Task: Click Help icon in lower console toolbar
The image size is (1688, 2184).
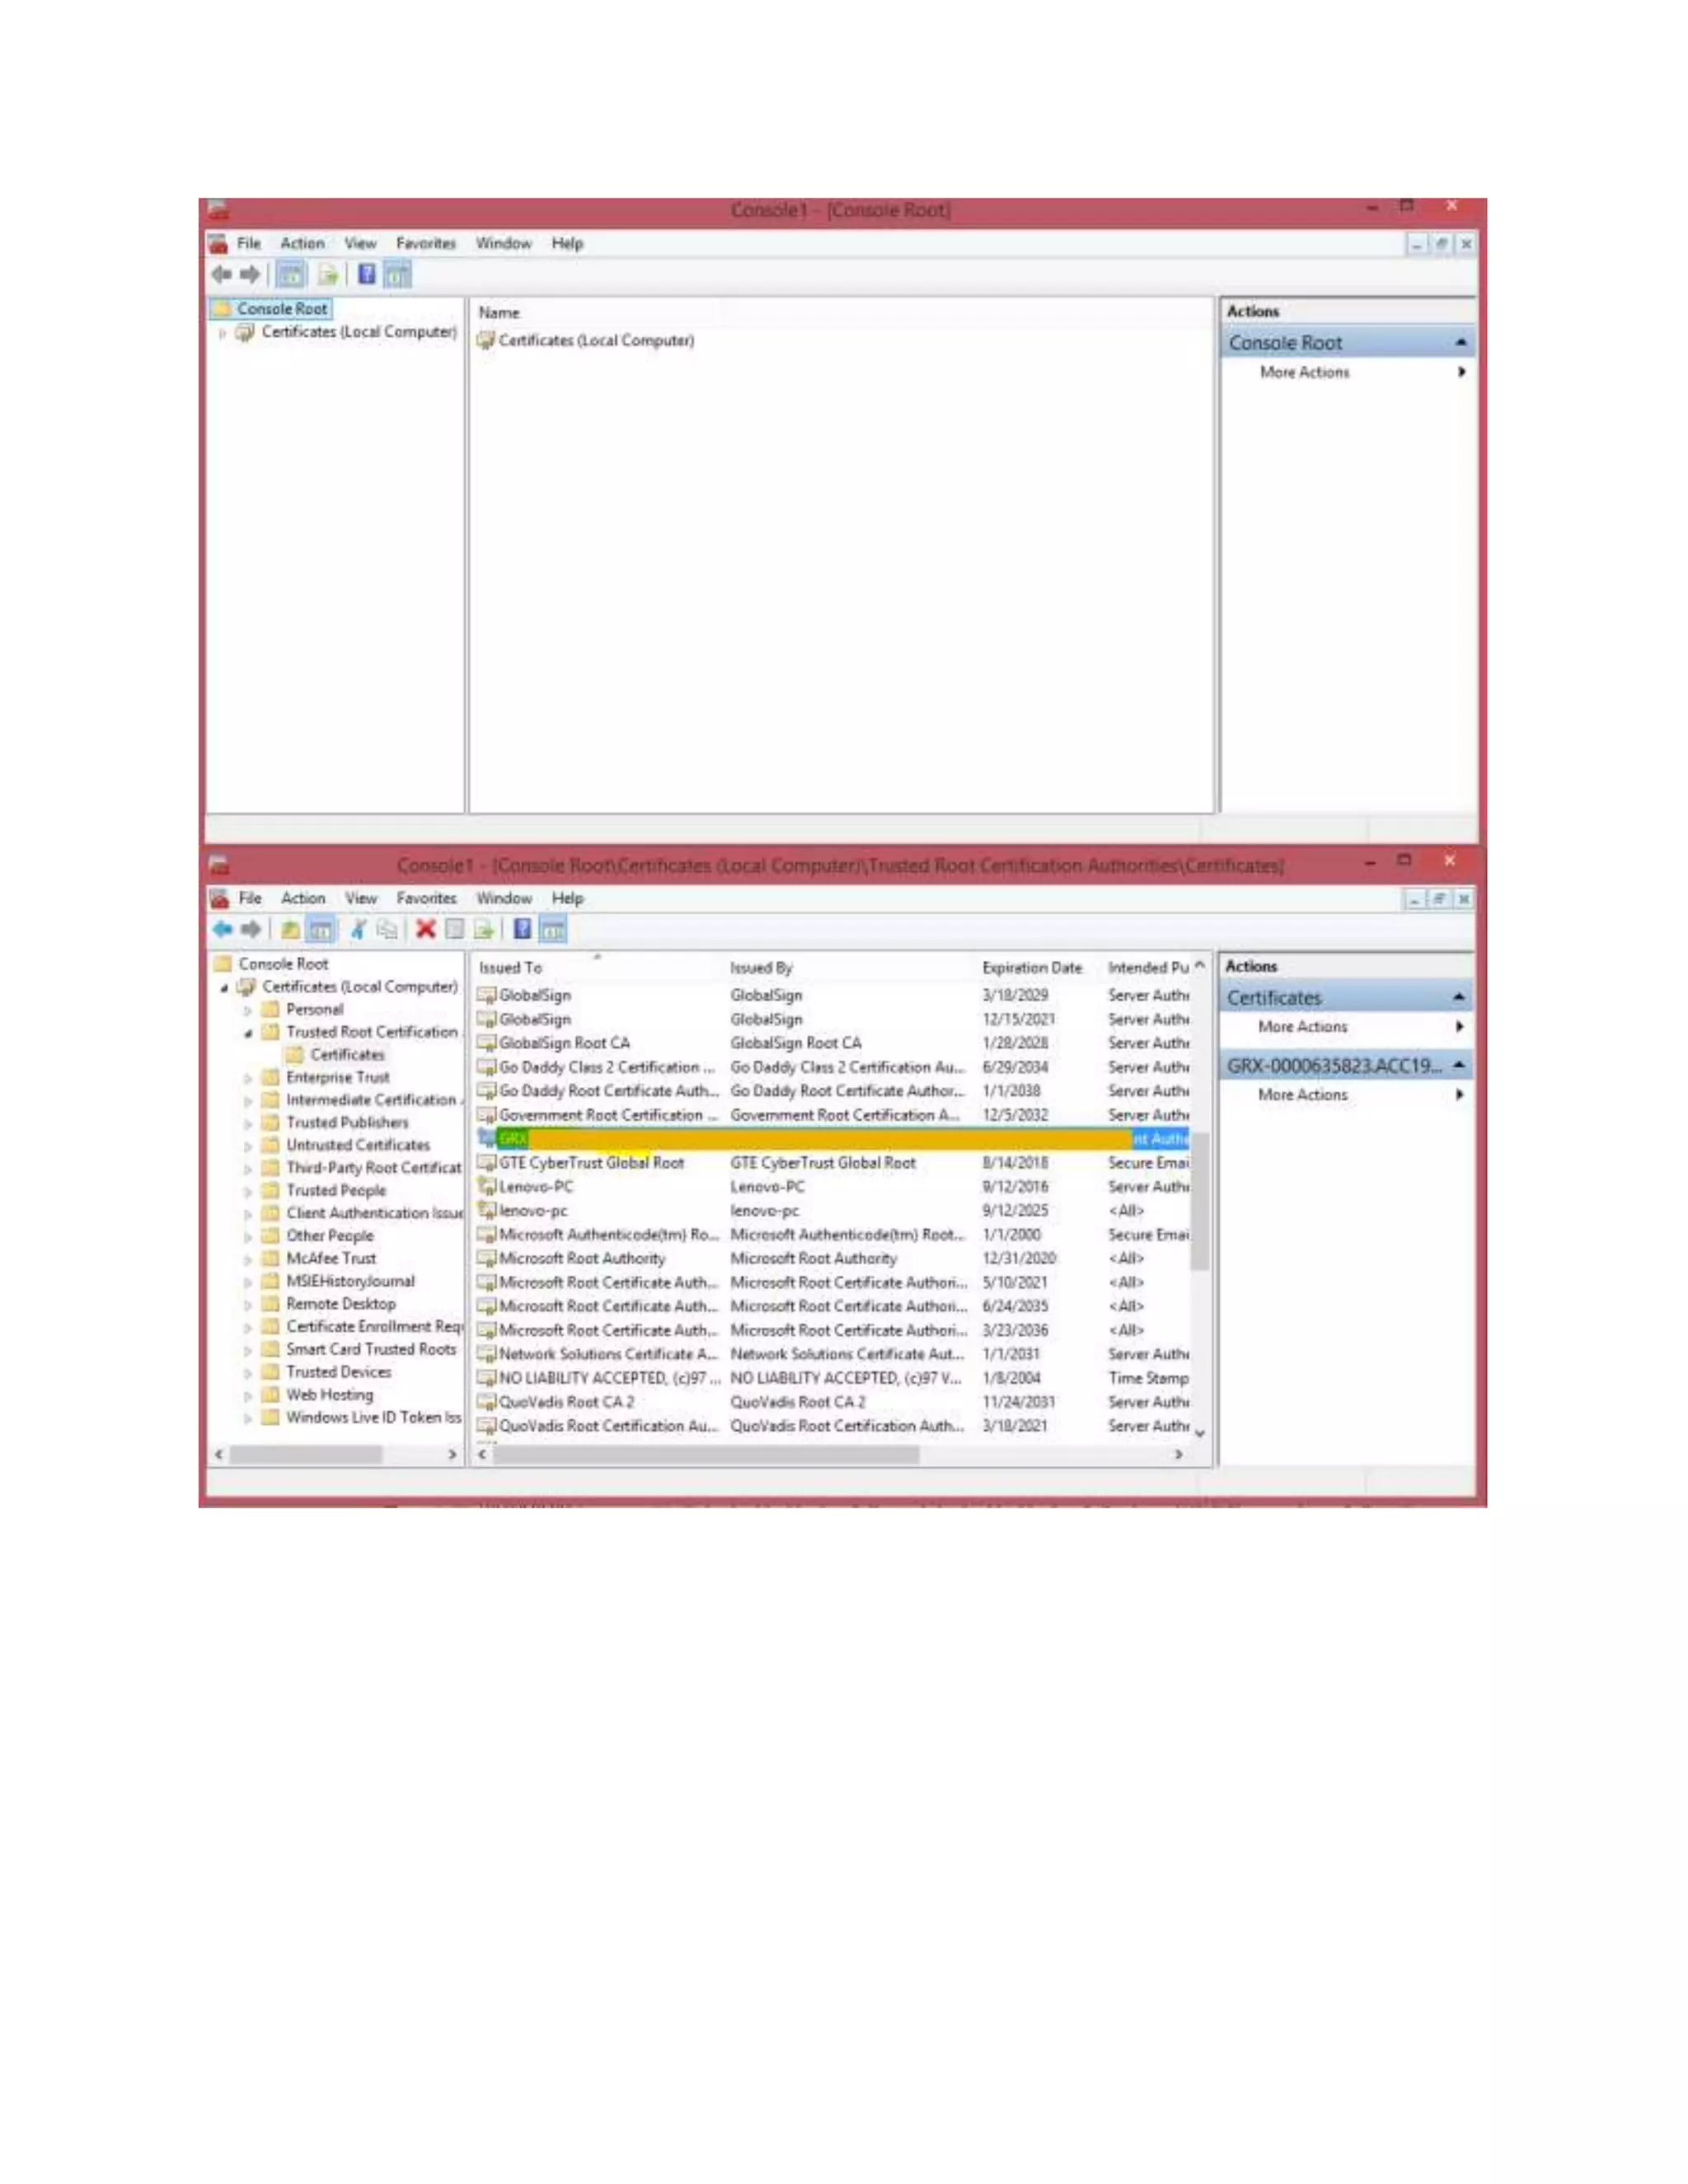Action: tap(522, 929)
